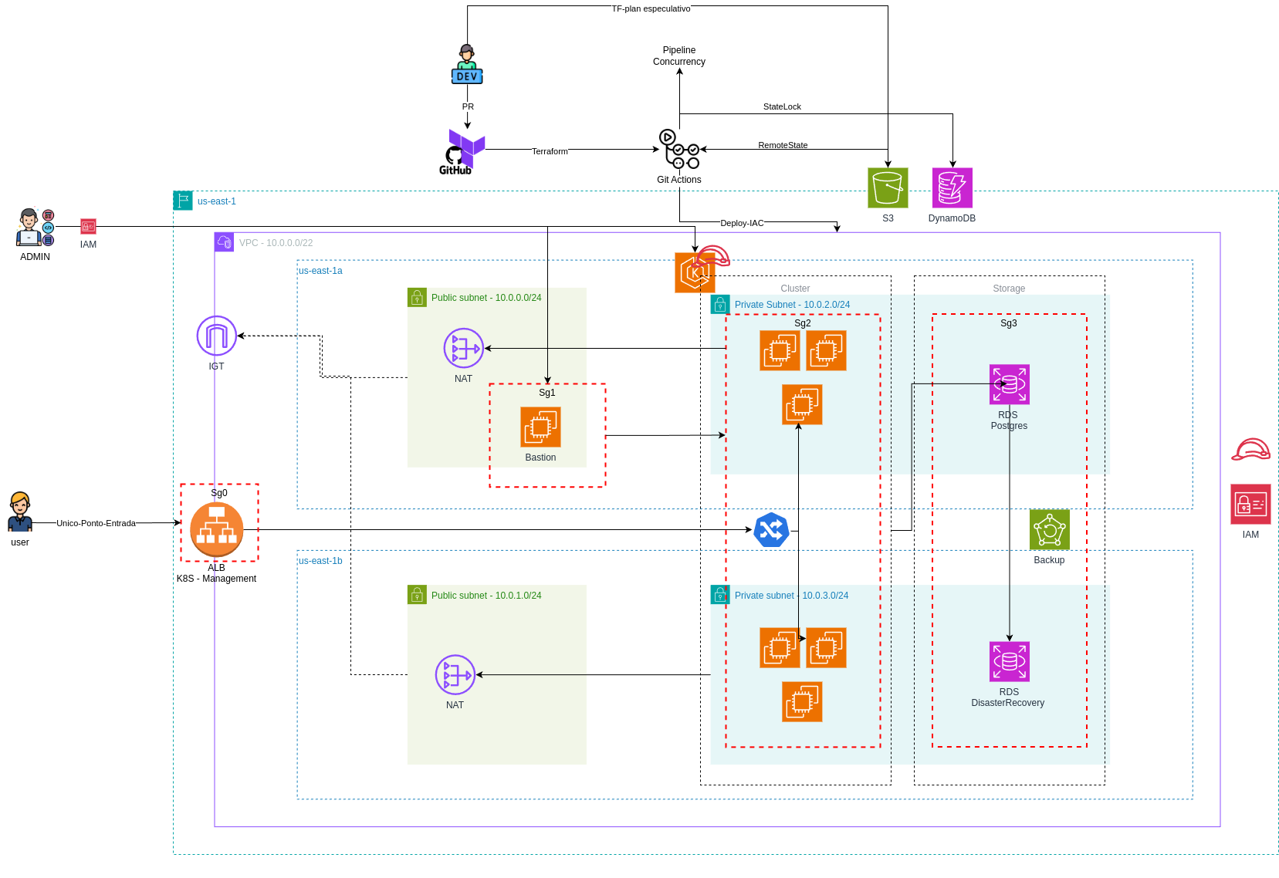Image resolution: width=1279 pixels, height=878 pixels.
Task: Click the NAT gateway in us-east-1b
Action: [455, 674]
